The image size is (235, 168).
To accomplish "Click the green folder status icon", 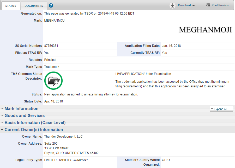I will (53, 81).
